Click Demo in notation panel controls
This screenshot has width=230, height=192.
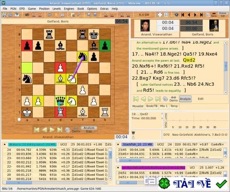174,99
